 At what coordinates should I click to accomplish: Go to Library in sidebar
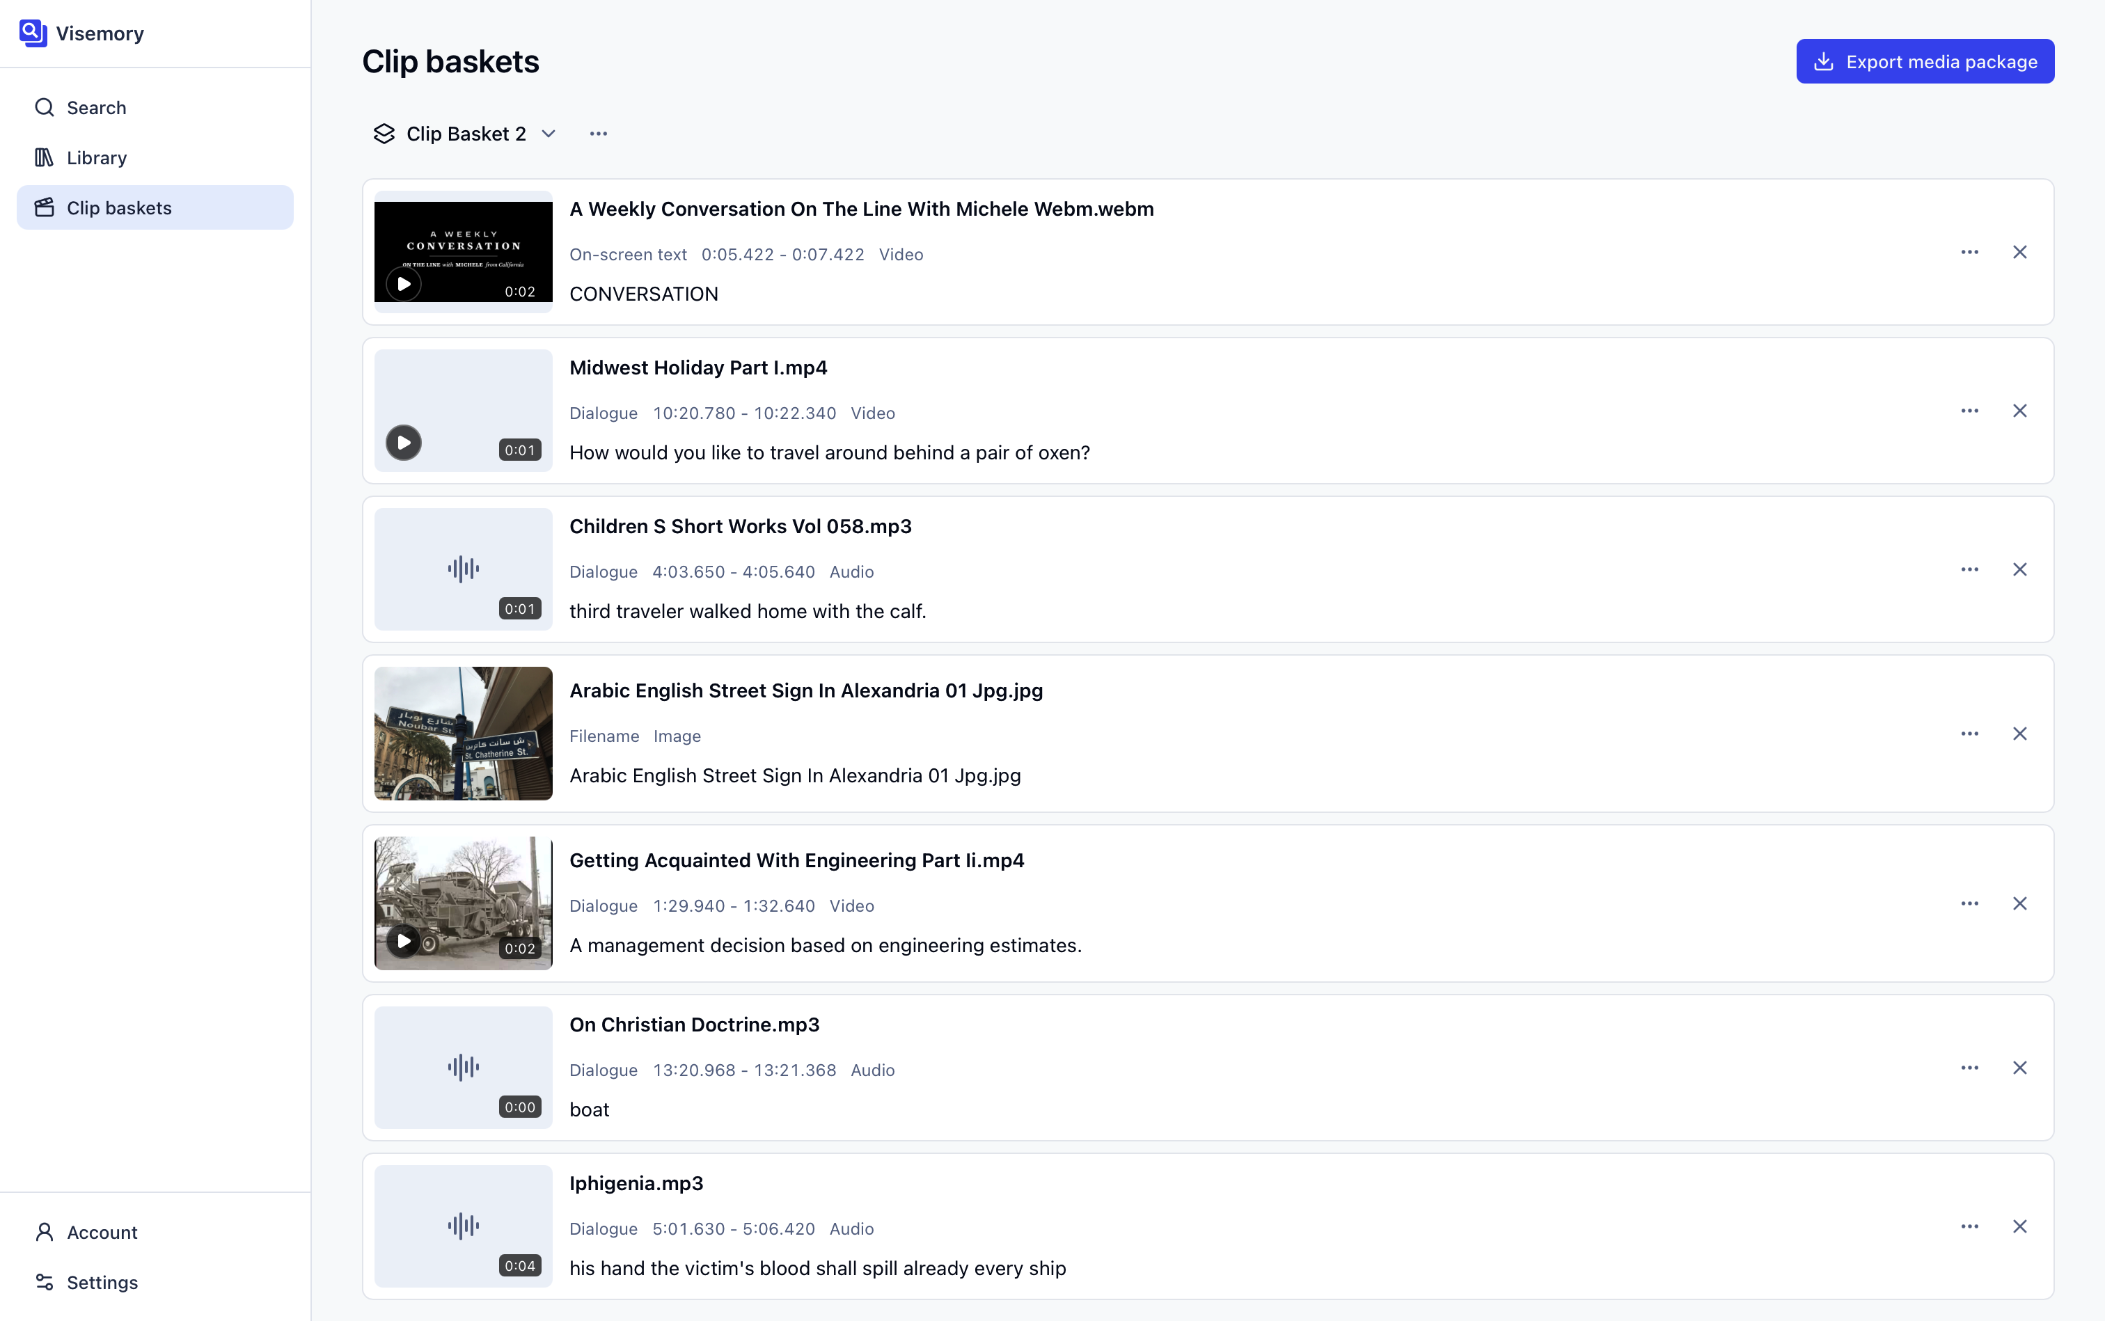coord(155,157)
